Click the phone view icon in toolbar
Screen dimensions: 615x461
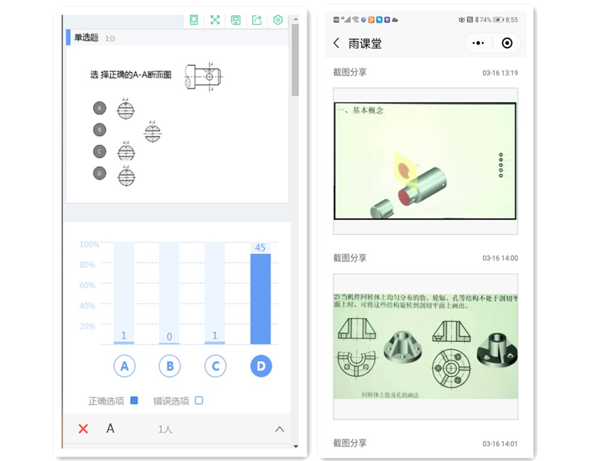click(x=193, y=20)
